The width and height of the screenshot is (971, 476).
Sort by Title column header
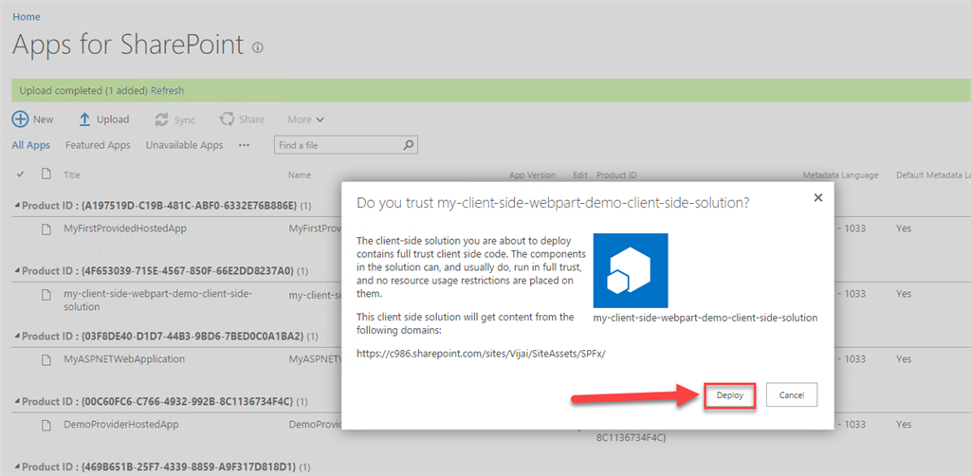click(x=72, y=175)
